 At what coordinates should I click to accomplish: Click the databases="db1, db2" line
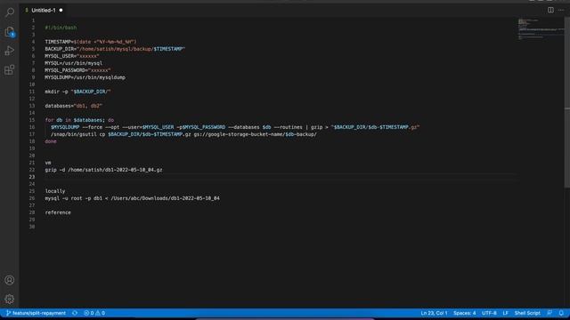point(73,106)
